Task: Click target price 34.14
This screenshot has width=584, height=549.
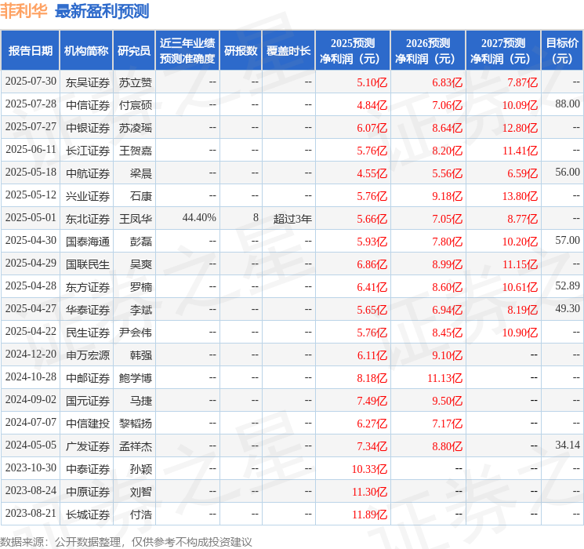Action: click(x=568, y=445)
